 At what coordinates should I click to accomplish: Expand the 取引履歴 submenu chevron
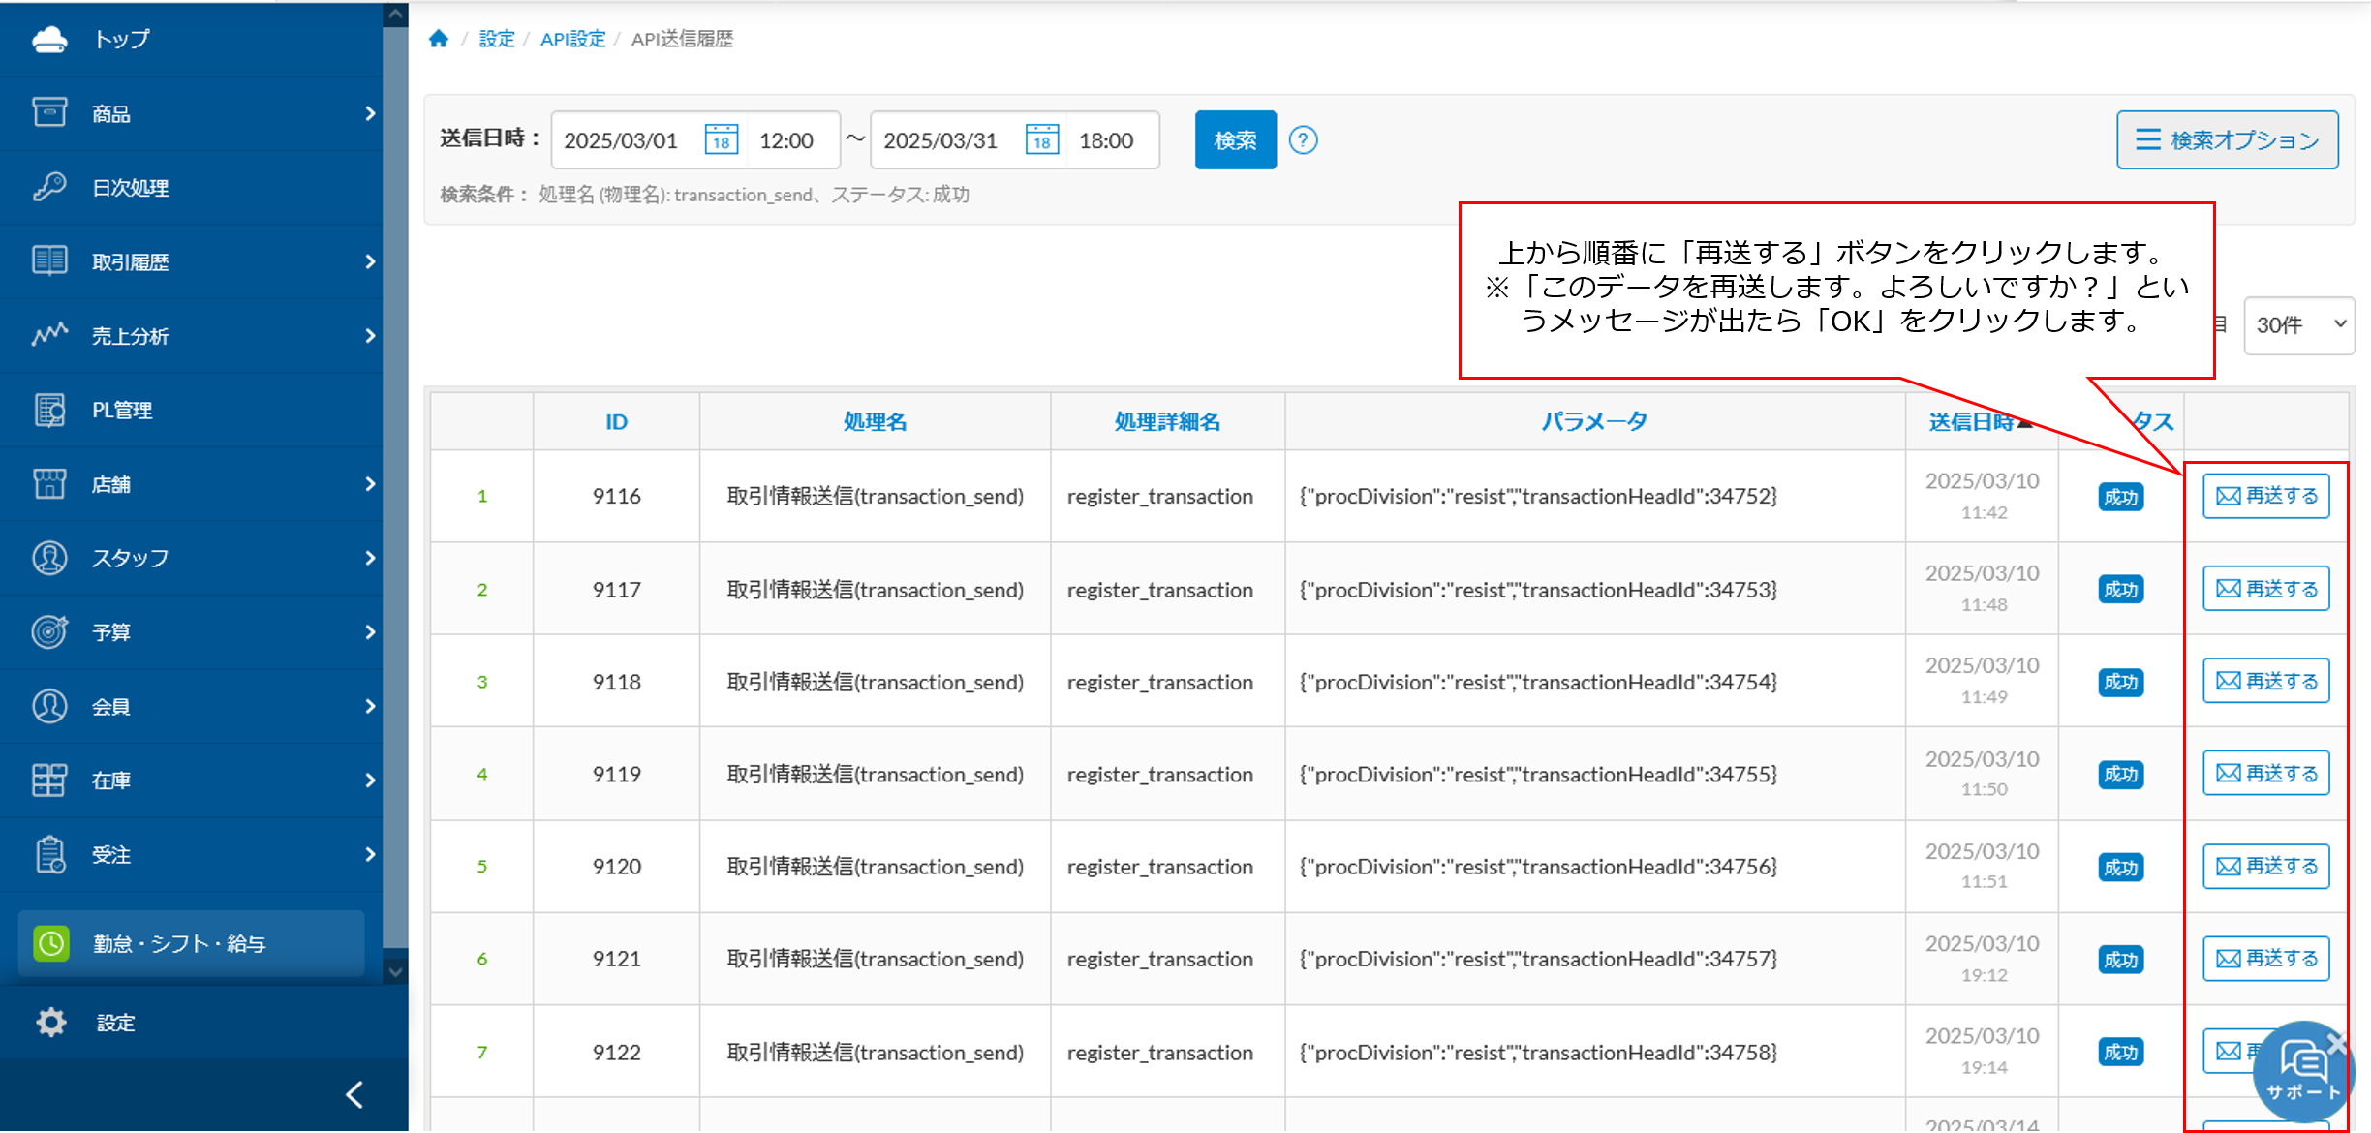point(371,261)
